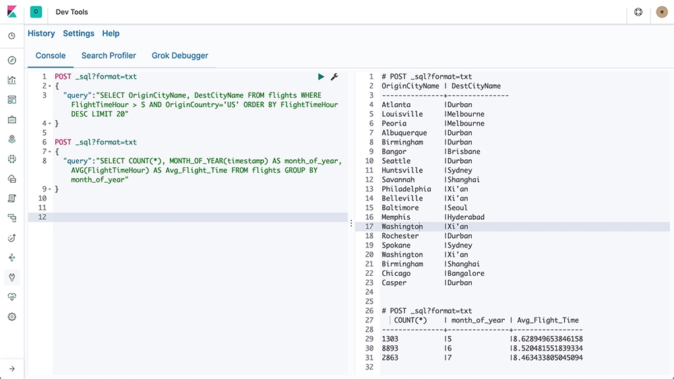Open Stack Monitoring heartbeat icon
Viewport: 674px width, 379px height.
point(11,297)
